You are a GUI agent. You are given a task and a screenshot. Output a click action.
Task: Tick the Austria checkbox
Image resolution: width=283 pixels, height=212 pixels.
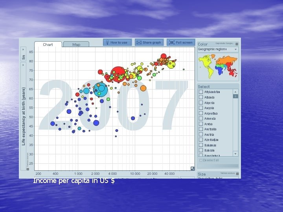click(201, 134)
